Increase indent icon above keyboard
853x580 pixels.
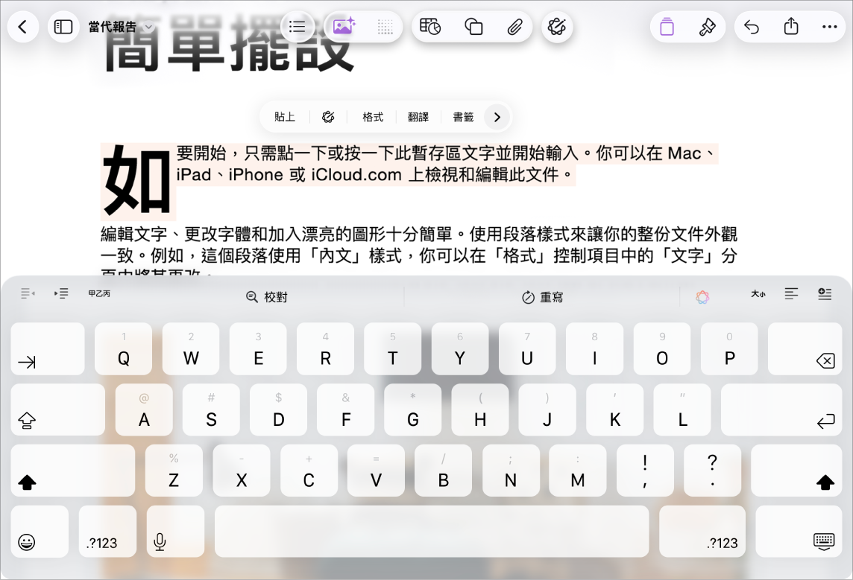point(61,294)
